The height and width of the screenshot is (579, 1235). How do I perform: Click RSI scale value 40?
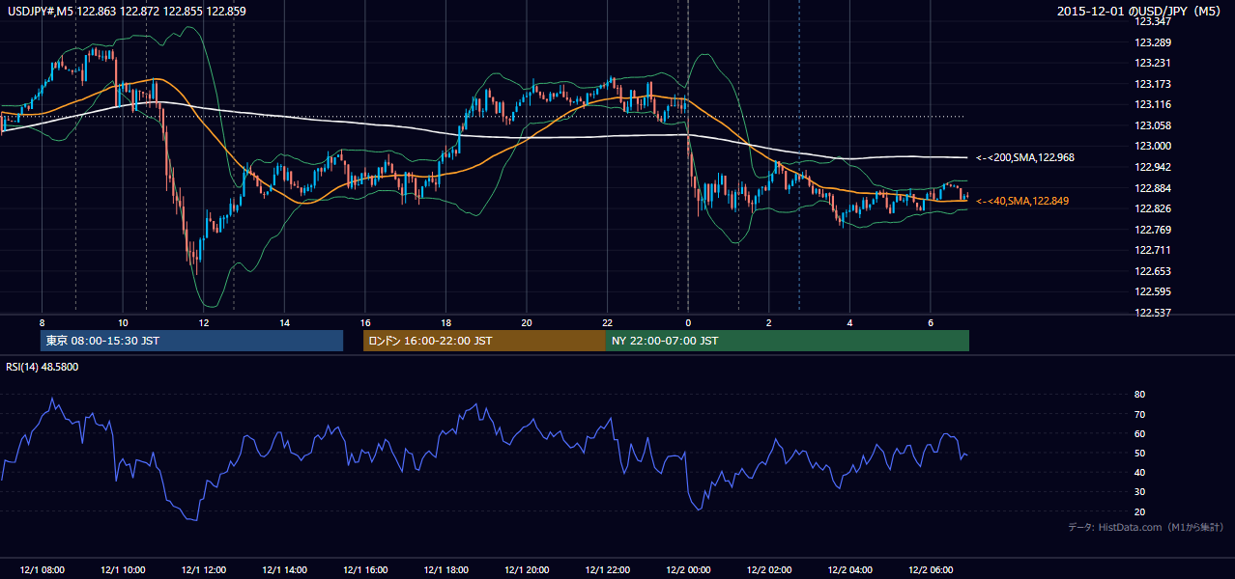1139,472
